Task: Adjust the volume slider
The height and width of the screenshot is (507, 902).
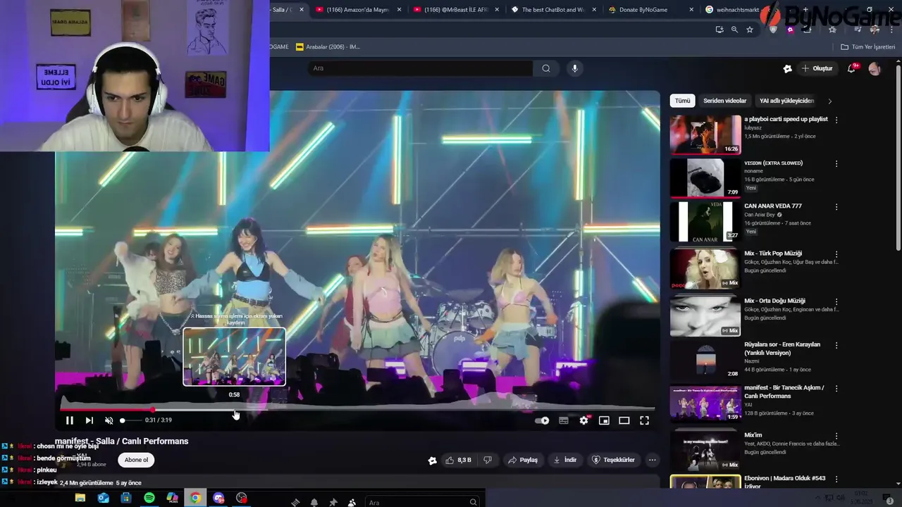Action: point(130,420)
